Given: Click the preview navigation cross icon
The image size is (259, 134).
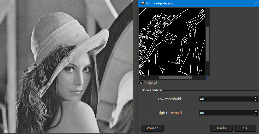Looking at the screenshot, I should pyautogui.click(x=208, y=78).
